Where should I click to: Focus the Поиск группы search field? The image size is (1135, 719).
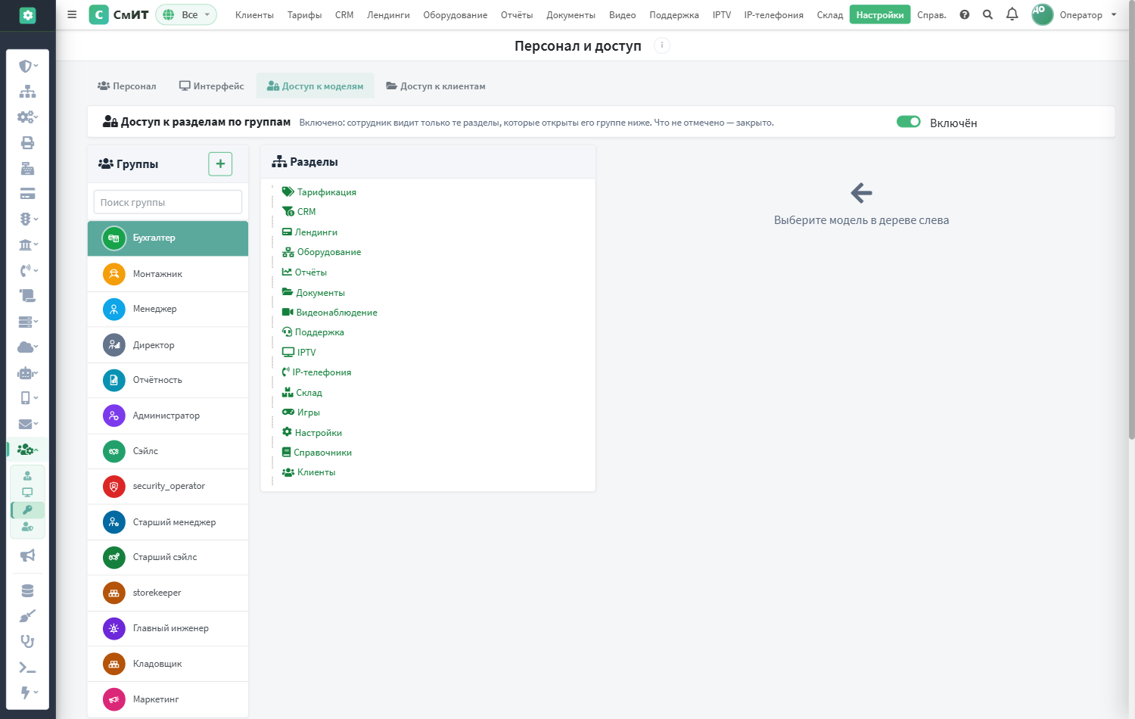pyautogui.click(x=168, y=202)
